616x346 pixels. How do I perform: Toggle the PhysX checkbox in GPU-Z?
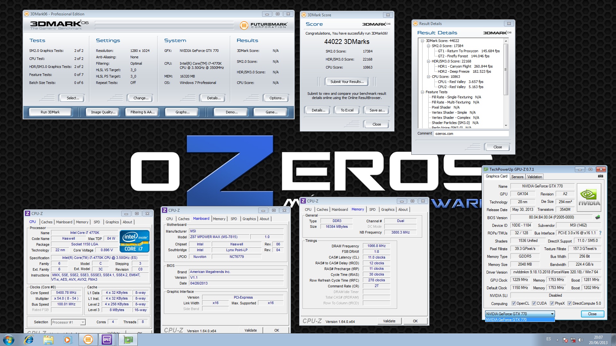coord(552,303)
